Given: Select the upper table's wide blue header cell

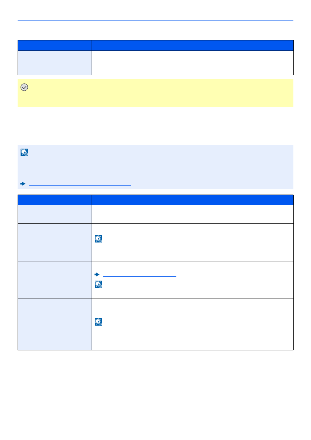Looking at the screenshot, I should tap(193, 45).
